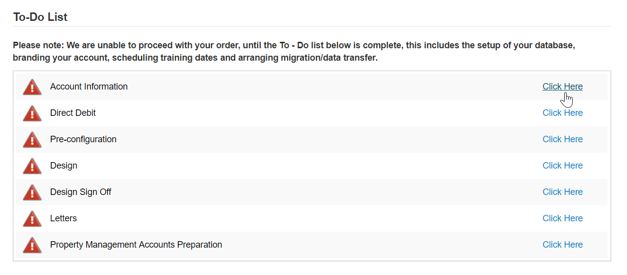Follow 'Click Here' for Design Sign Off

[x=562, y=192]
